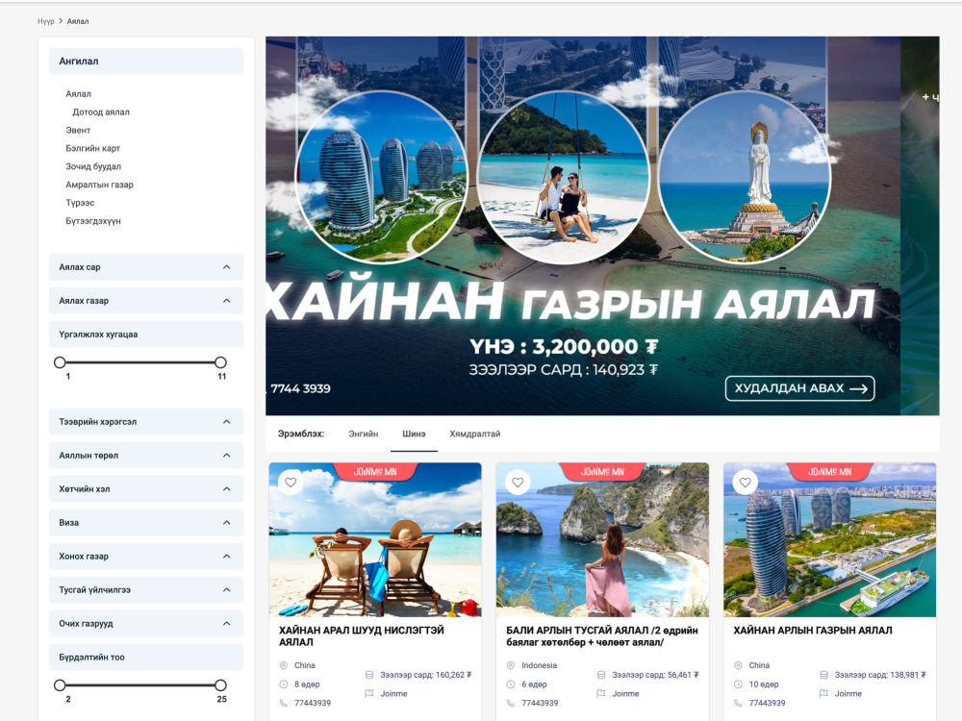Screen dimensions: 962x721
Task: Open the Bali cliff photo thumbnail
Action: [602, 540]
